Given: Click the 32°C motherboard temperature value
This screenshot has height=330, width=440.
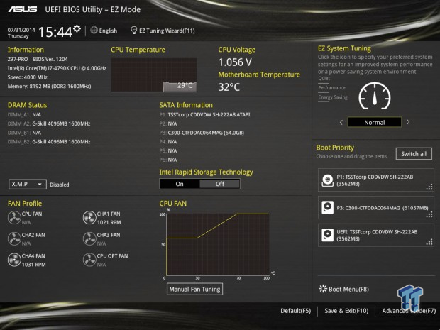Looking at the screenshot, I should [229, 87].
